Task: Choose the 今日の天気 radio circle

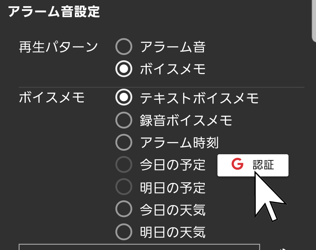Action: click(x=123, y=209)
